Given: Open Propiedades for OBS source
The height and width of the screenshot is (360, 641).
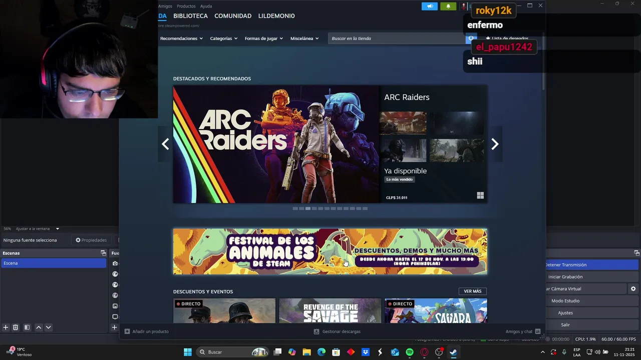Looking at the screenshot, I should click(x=91, y=240).
